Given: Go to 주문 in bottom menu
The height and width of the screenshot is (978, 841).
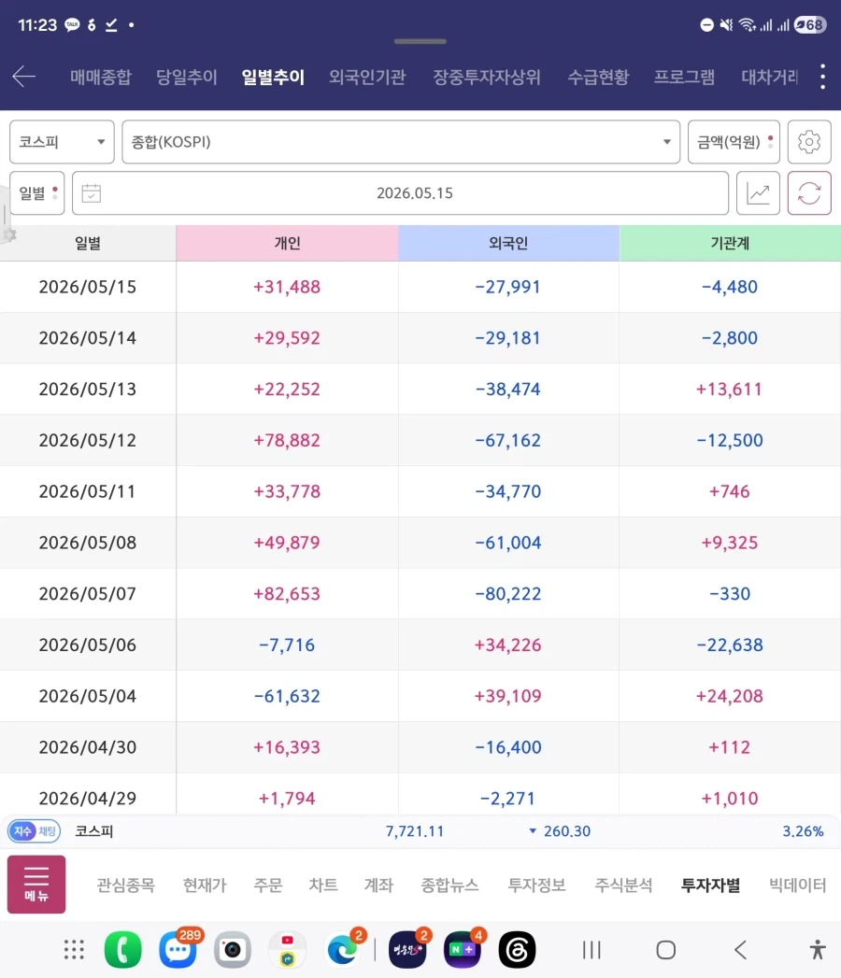Looking at the screenshot, I should coord(267,886).
